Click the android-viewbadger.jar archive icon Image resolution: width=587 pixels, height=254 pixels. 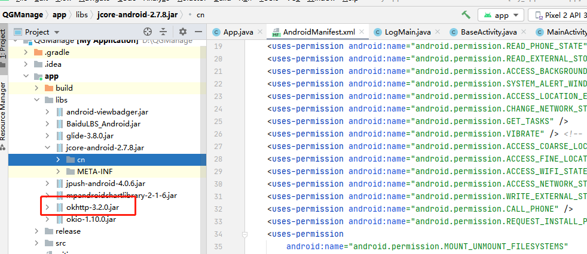click(x=60, y=111)
